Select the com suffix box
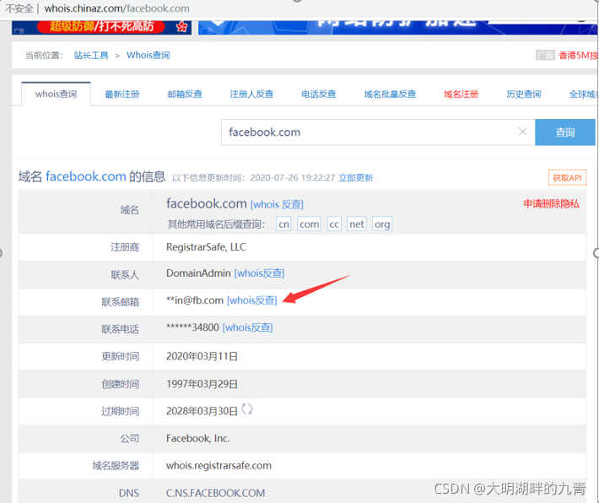Image resolution: width=599 pixels, height=503 pixels. (309, 224)
